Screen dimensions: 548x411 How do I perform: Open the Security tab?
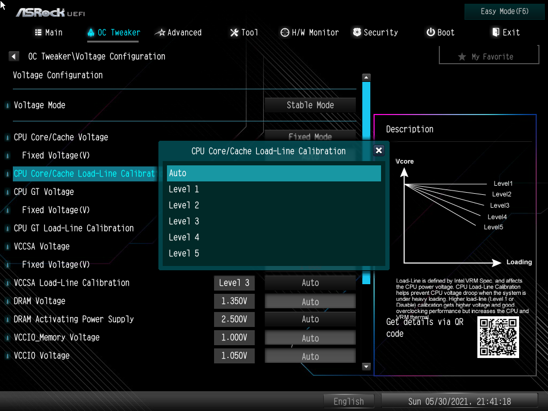coord(375,33)
